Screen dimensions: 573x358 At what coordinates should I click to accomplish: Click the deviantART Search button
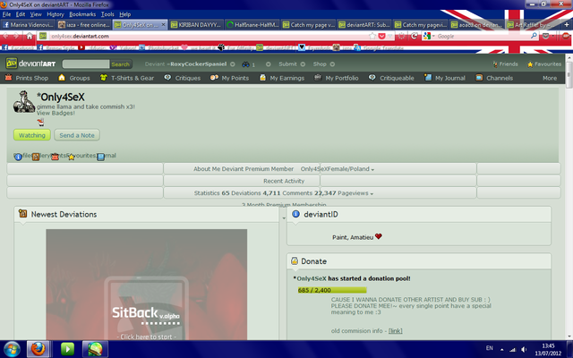tap(120, 64)
